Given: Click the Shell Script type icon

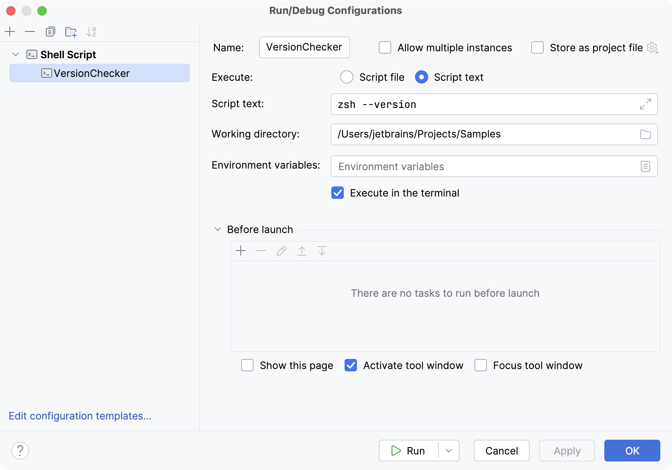Looking at the screenshot, I should [x=32, y=54].
